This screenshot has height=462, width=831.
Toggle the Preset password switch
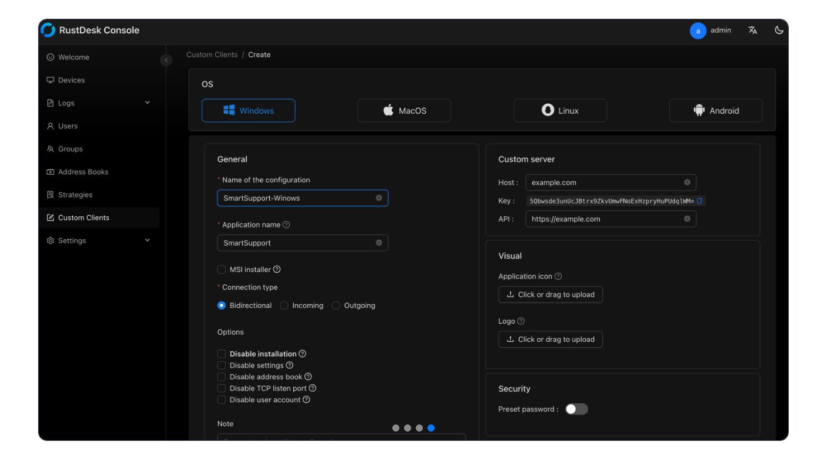[x=576, y=409]
